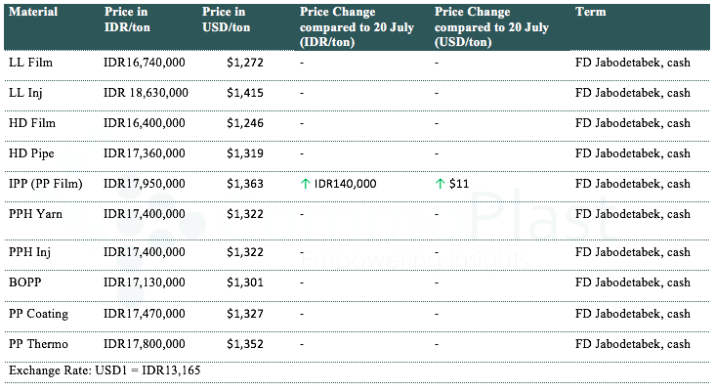
Task: Select the LL Film material cell
Action: point(29,63)
